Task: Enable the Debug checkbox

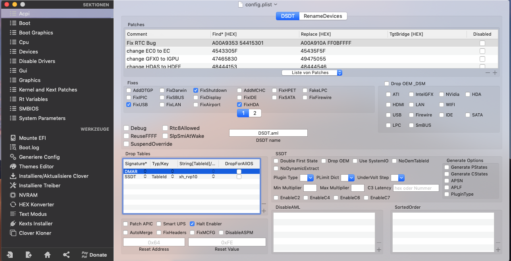Action: [126, 128]
